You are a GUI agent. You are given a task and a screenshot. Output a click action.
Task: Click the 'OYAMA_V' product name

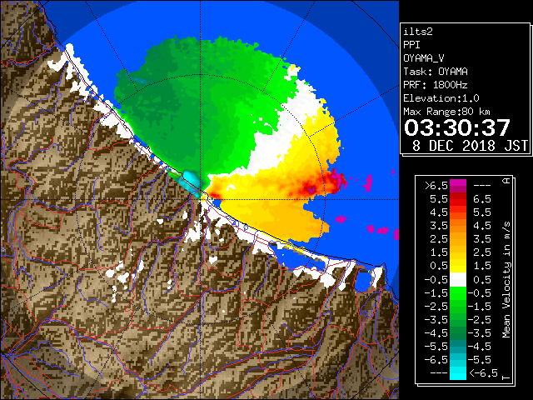(424, 58)
